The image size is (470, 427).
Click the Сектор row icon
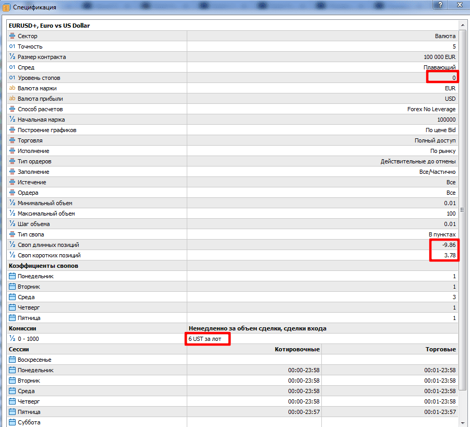[x=12, y=36]
